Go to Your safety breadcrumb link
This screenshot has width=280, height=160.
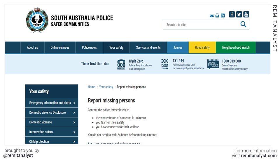(x=106, y=87)
